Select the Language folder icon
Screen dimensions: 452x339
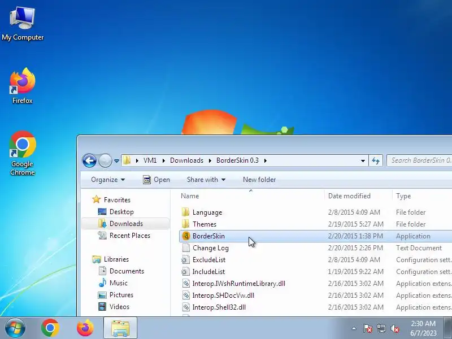186,212
